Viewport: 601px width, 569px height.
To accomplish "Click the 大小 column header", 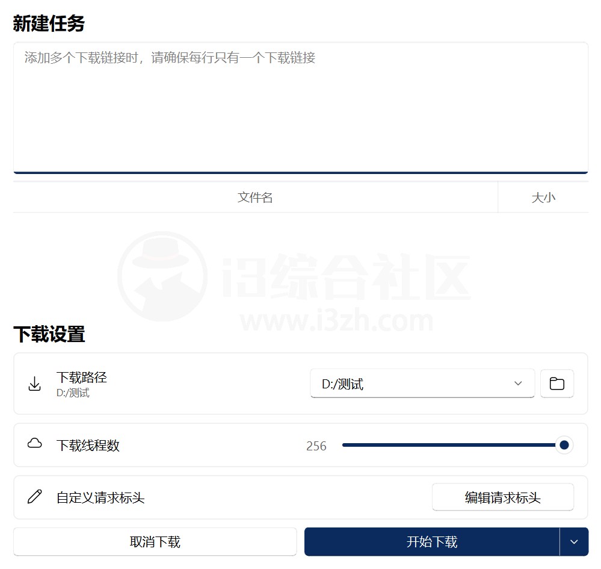I will (x=543, y=197).
